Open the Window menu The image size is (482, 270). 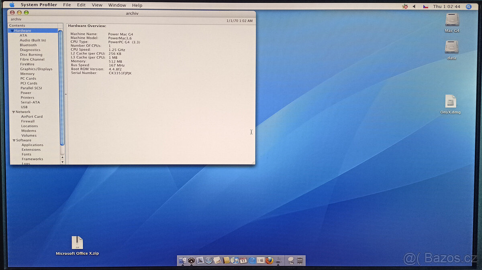(x=117, y=5)
